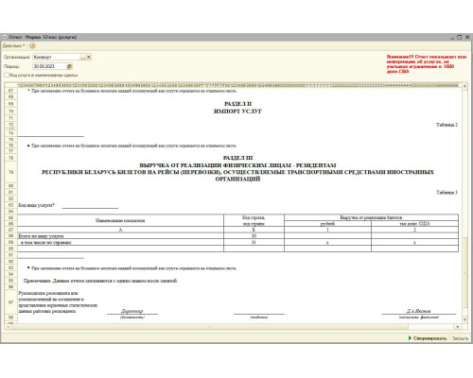Click vertical scrollbar down arrow
This screenshot has width=473, height=378.
click(464, 319)
